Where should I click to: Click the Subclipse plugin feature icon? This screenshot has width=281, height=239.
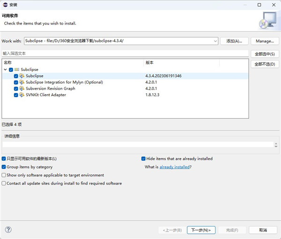click(22, 76)
